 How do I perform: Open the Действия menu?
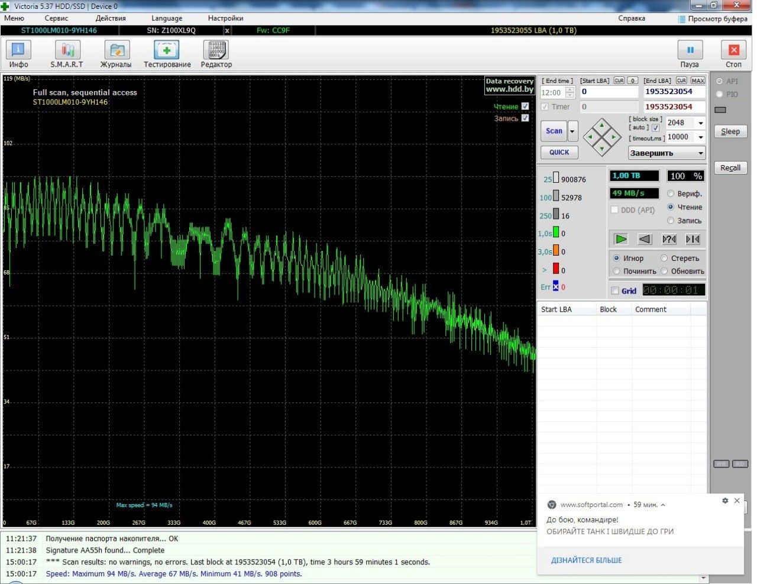pyautogui.click(x=111, y=18)
